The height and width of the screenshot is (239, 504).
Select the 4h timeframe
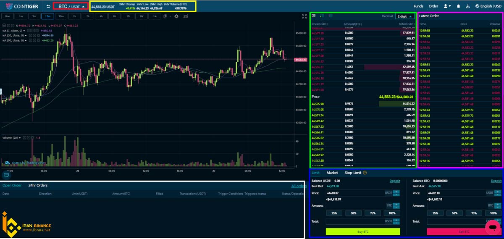101,16
